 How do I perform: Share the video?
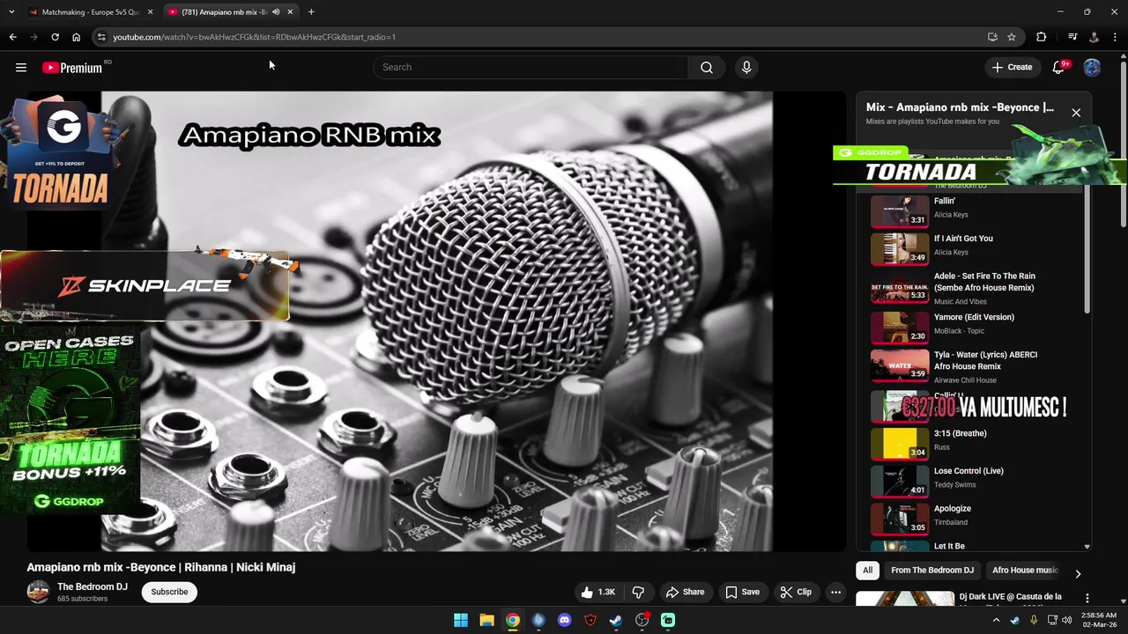[685, 592]
